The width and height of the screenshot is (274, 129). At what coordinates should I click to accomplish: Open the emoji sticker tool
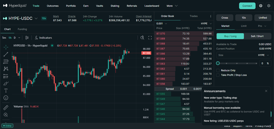pyautogui.click(x=6, y=98)
